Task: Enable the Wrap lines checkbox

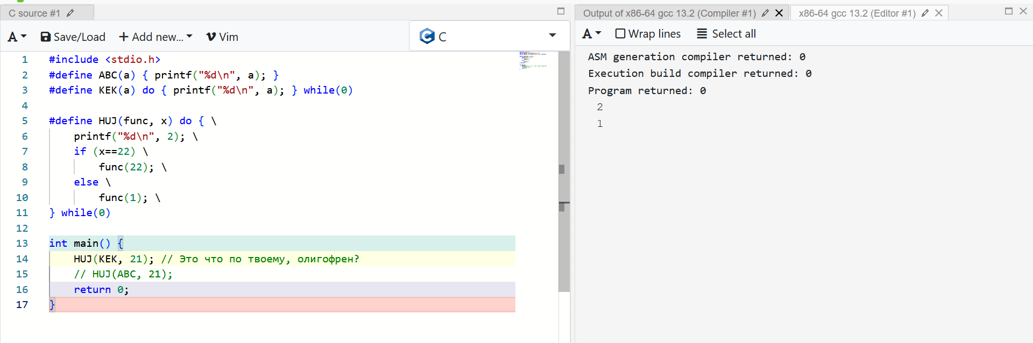Action: tap(620, 34)
